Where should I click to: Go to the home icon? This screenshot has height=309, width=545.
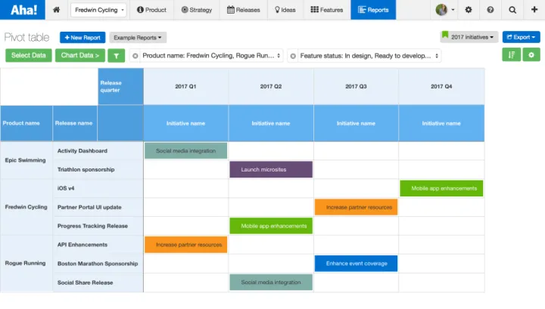56,10
